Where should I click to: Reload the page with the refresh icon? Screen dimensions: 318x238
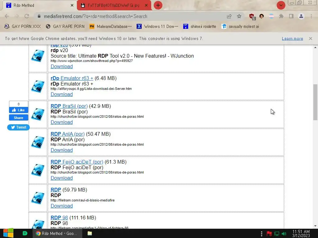click(27, 16)
